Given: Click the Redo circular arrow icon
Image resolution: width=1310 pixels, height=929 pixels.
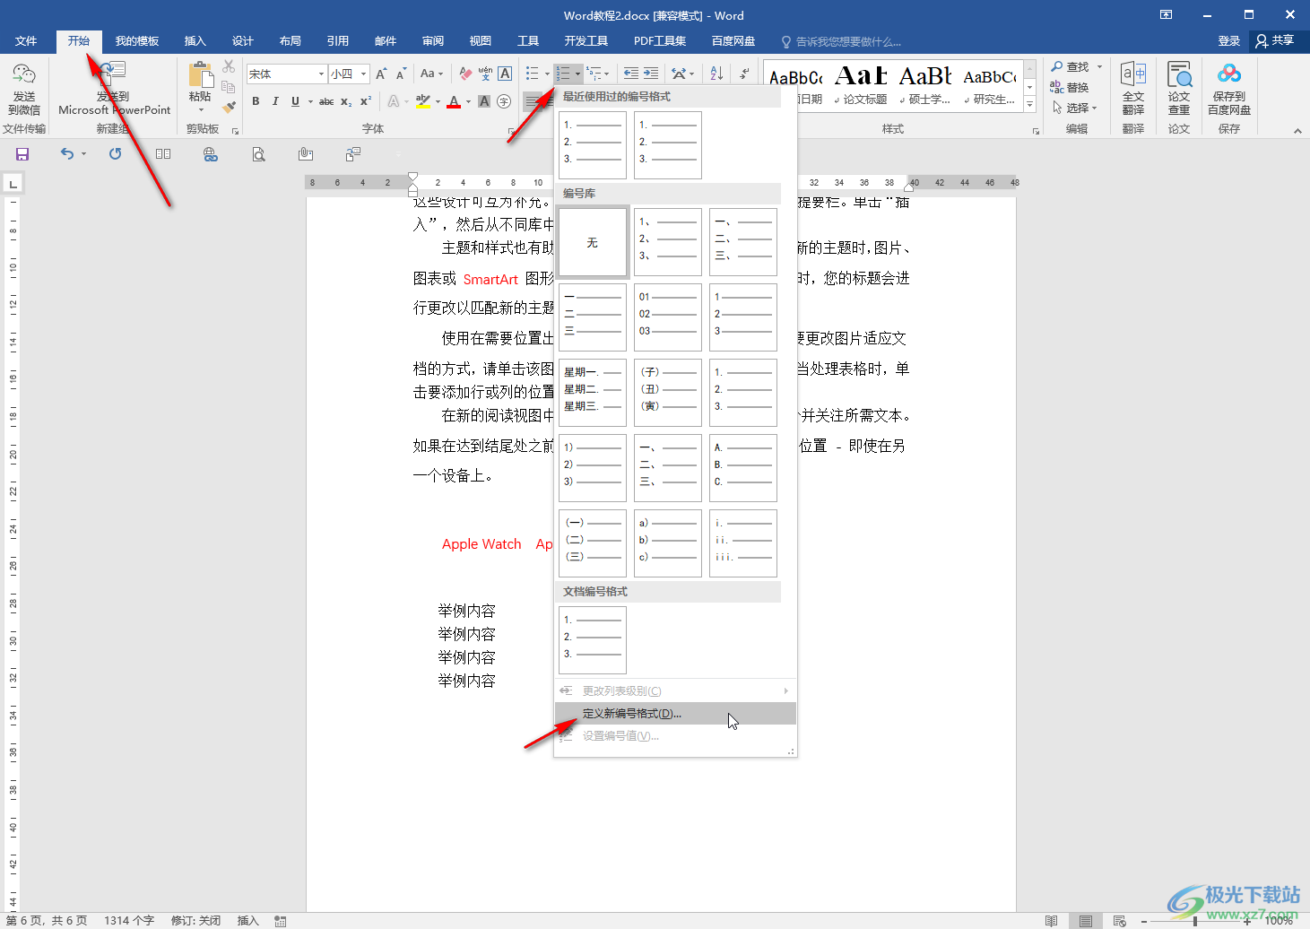Looking at the screenshot, I should click(115, 154).
